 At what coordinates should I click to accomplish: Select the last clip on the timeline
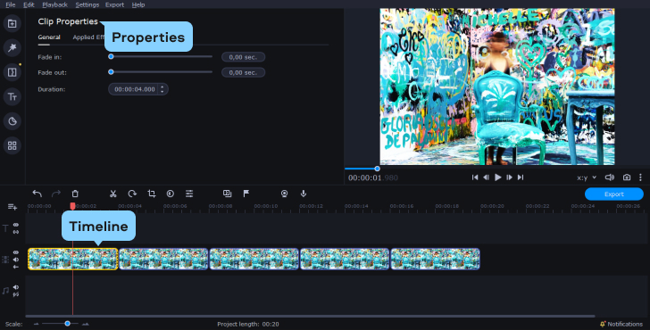(x=436, y=260)
